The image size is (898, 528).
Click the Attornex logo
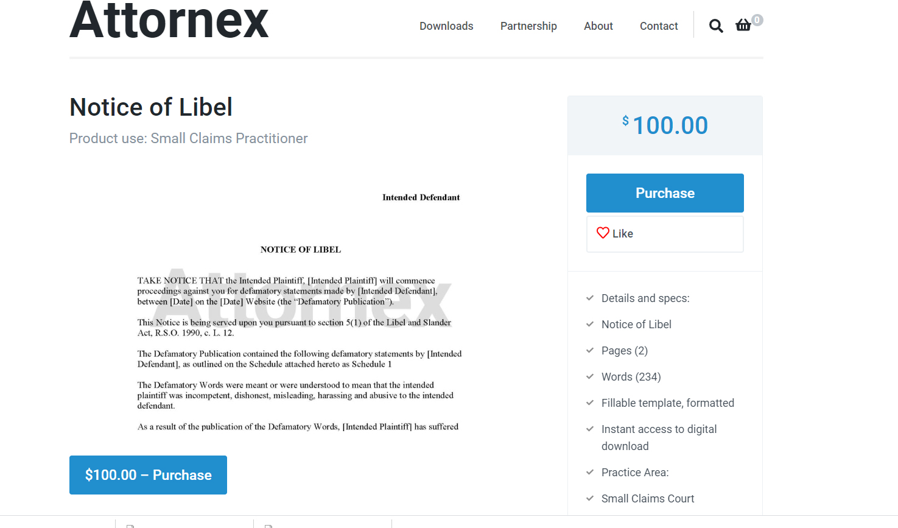(x=169, y=21)
